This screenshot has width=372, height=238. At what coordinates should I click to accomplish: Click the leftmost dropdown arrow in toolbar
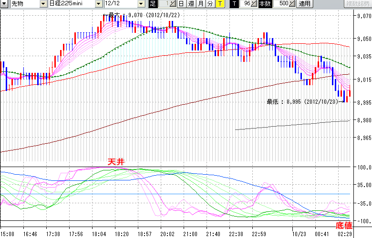[4, 4]
